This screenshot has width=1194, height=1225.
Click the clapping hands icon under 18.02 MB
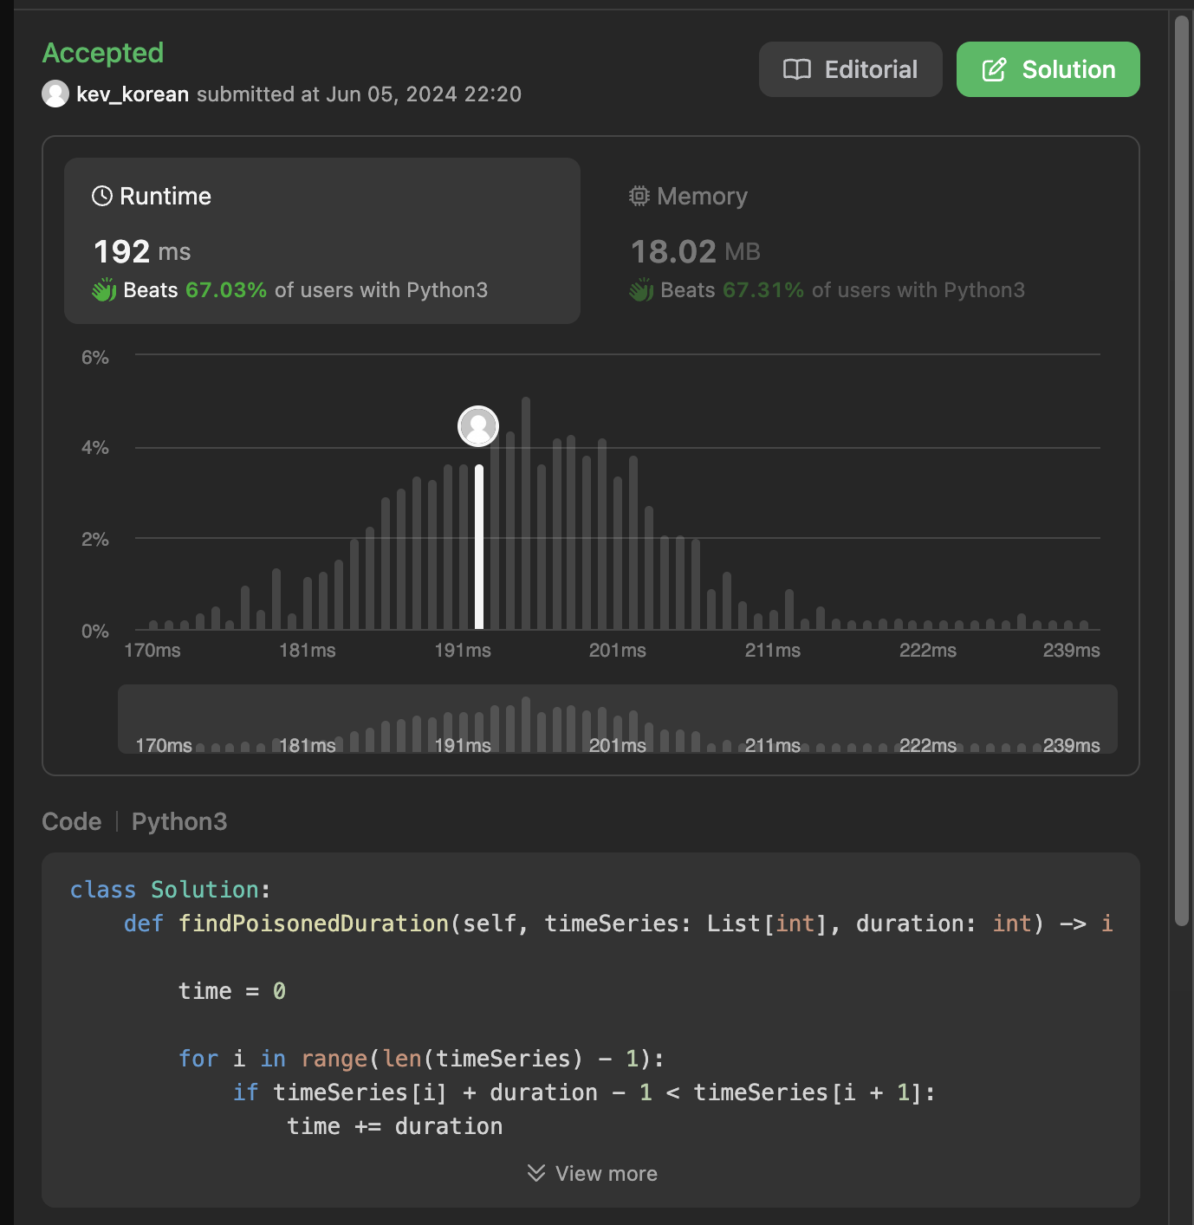(x=641, y=289)
